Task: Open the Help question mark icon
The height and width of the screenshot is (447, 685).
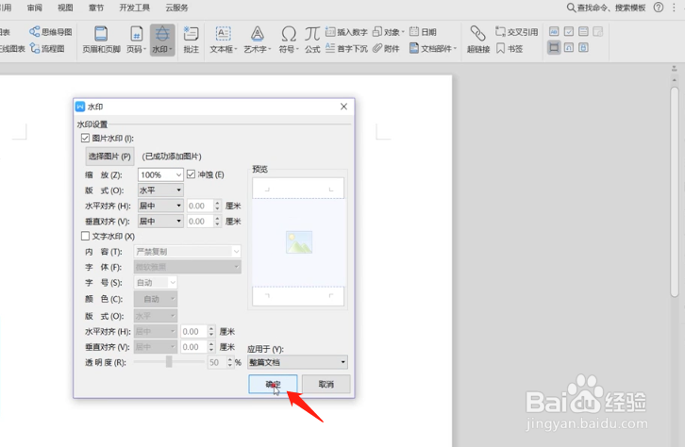Action: pos(659,8)
